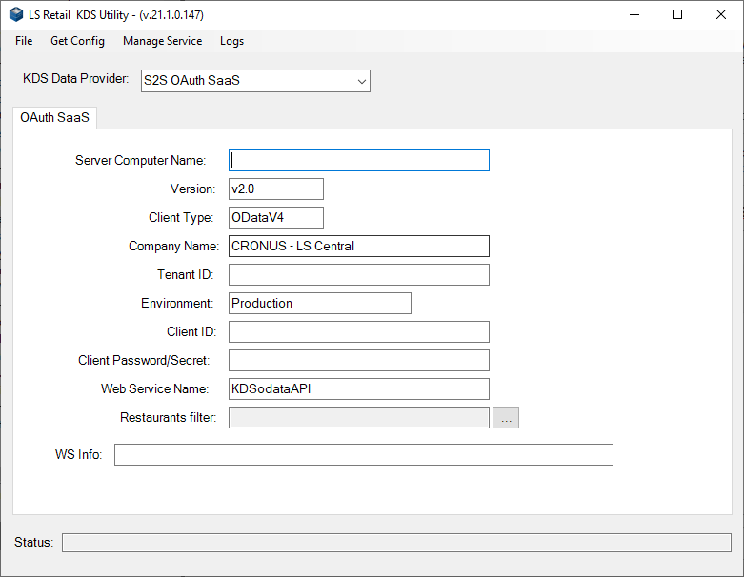Image resolution: width=744 pixels, height=577 pixels.
Task: Click the Company Name field
Action: (359, 247)
